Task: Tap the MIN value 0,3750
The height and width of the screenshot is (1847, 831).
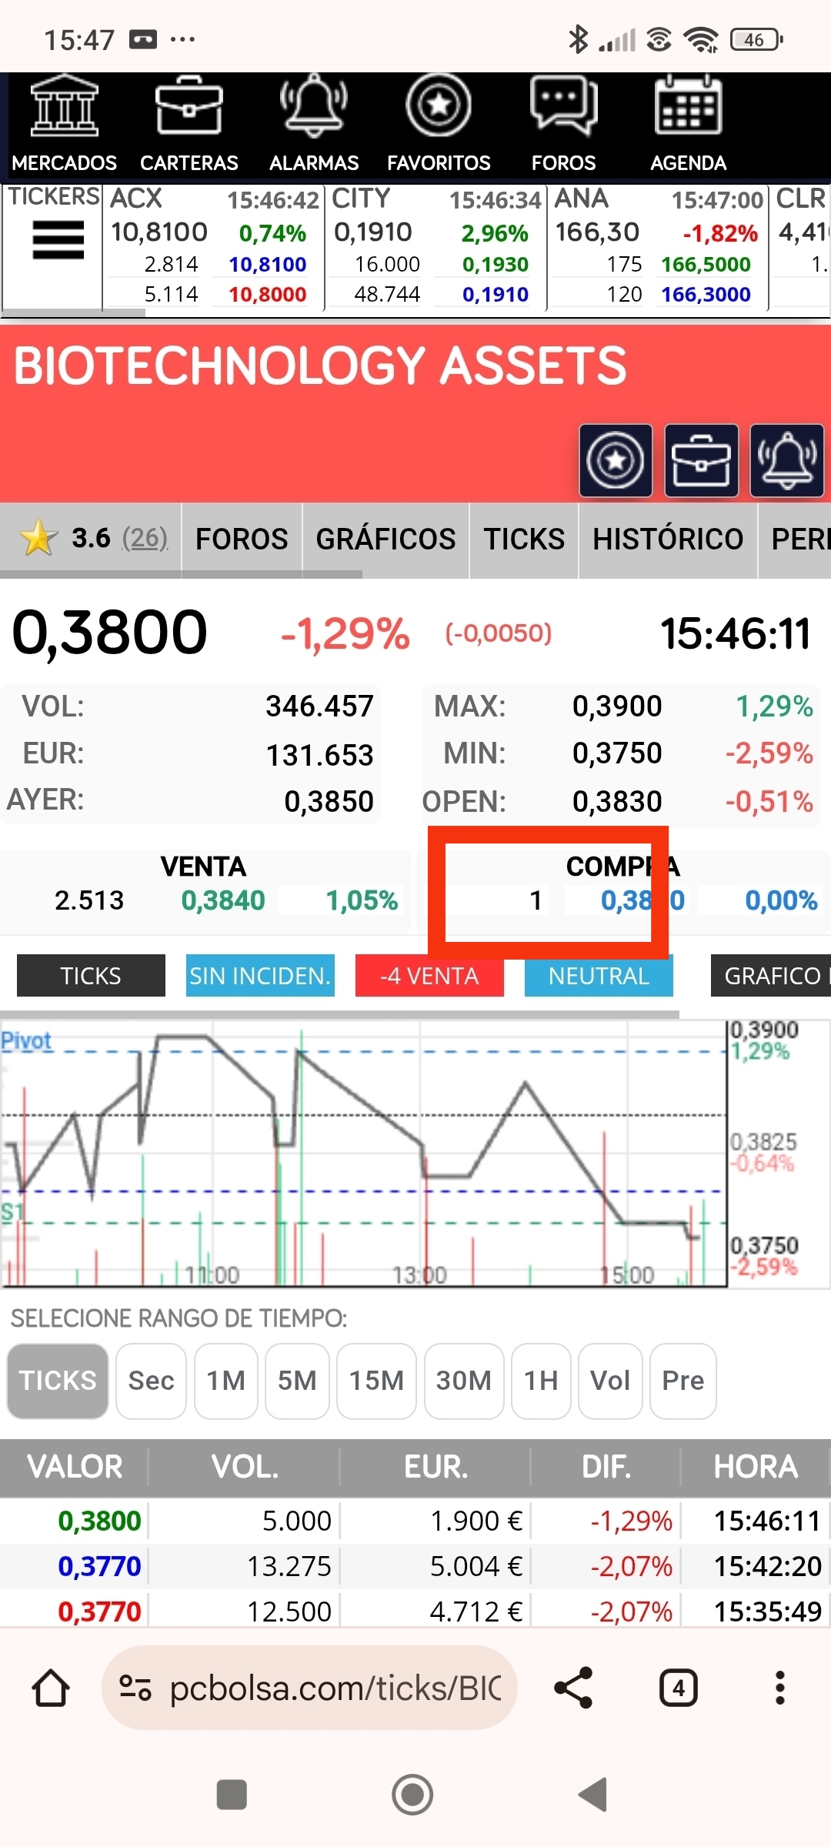Action: (617, 753)
